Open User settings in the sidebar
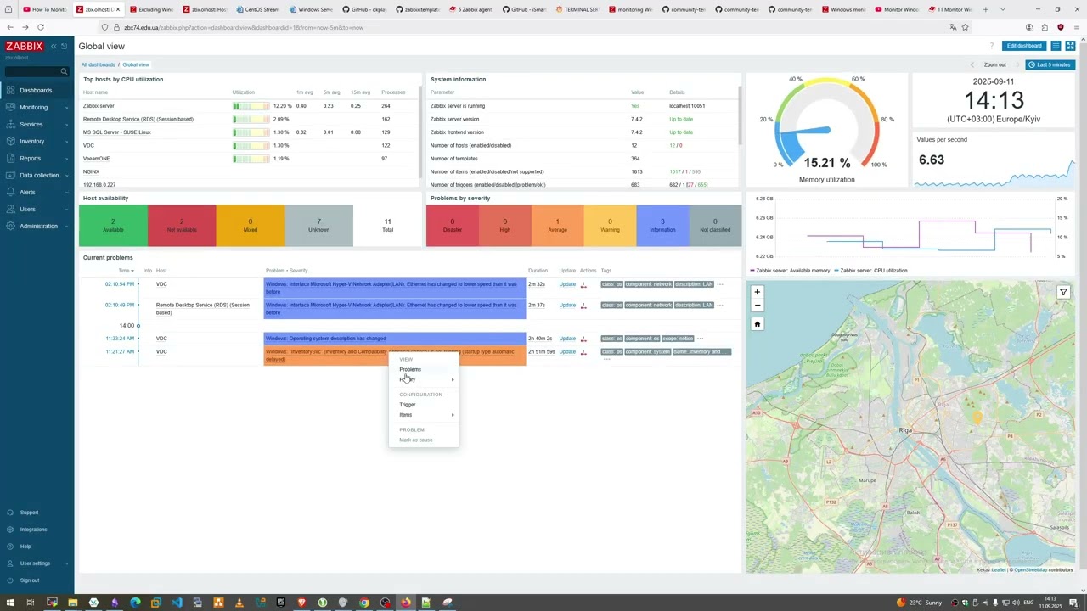 click(35, 563)
